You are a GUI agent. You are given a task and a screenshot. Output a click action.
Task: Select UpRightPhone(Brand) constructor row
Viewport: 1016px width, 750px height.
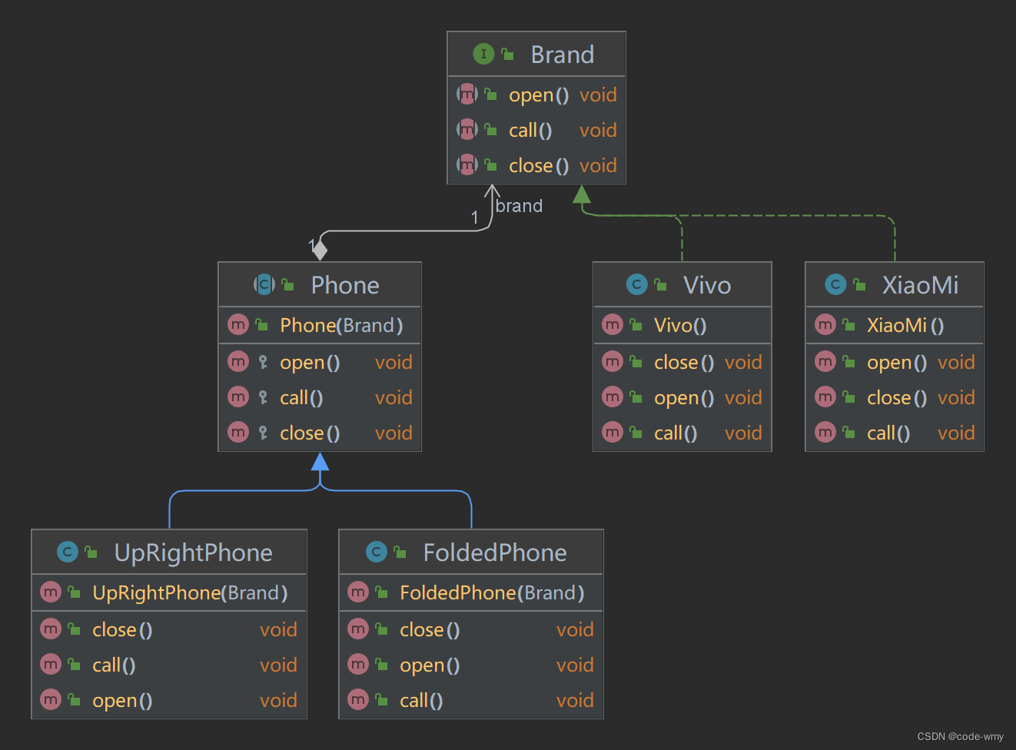pyautogui.click(x=169, y=592)
